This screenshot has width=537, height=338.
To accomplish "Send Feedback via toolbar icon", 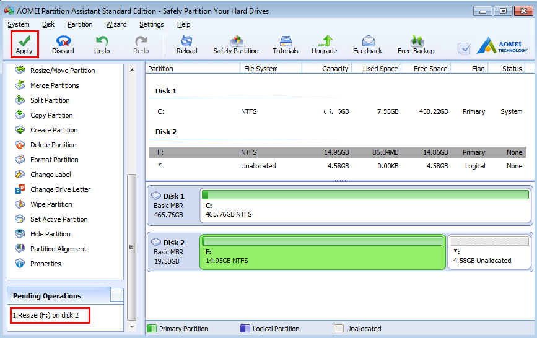I will (x=367, y=45).
